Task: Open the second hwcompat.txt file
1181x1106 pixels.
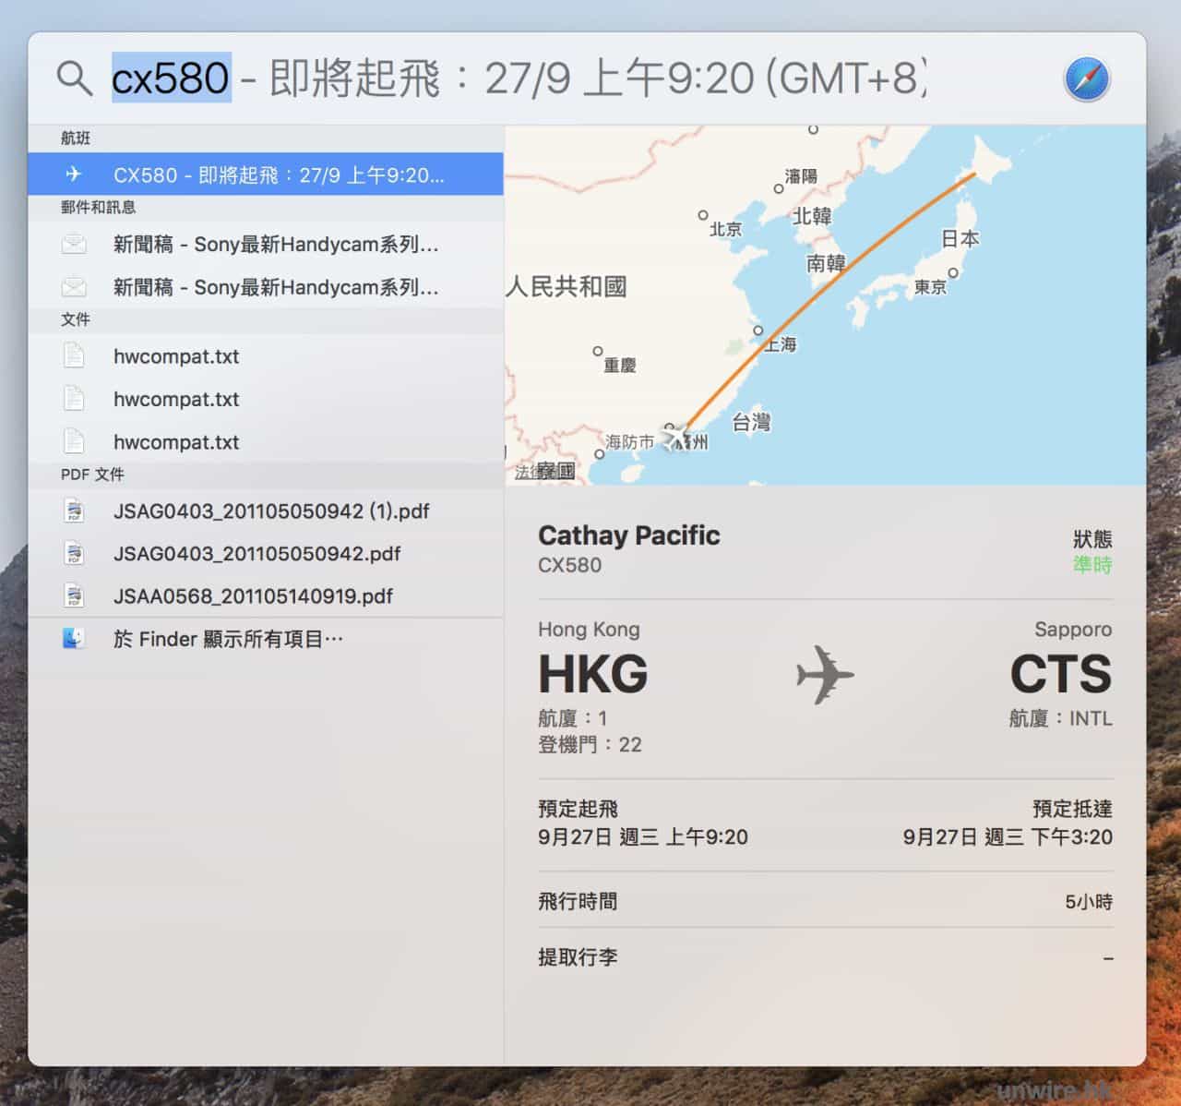Action: point(176,399)
